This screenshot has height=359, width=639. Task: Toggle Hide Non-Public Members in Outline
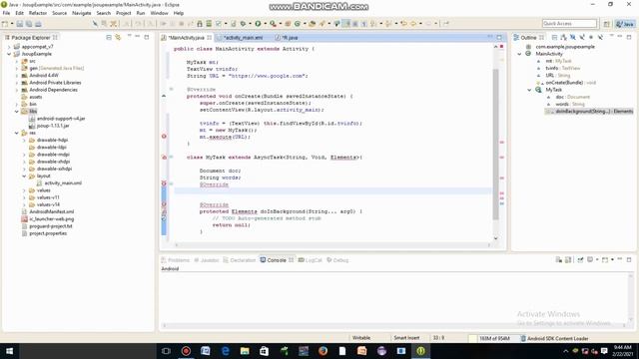click(591, 38)
